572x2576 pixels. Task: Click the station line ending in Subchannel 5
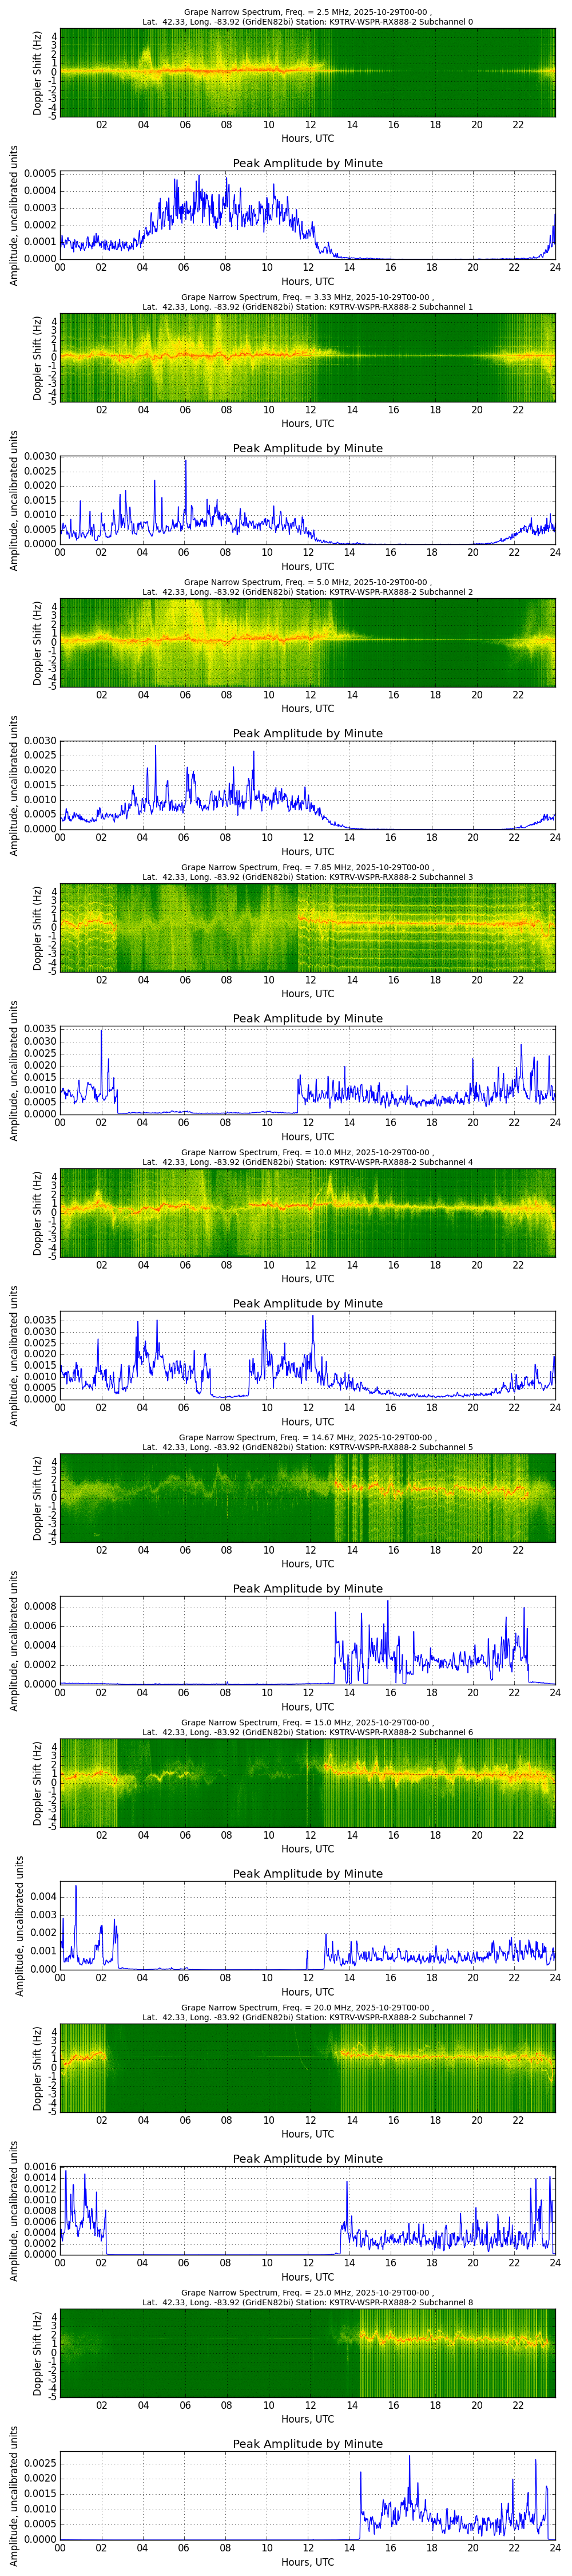pyautogui.click(x=308, y=1447)
